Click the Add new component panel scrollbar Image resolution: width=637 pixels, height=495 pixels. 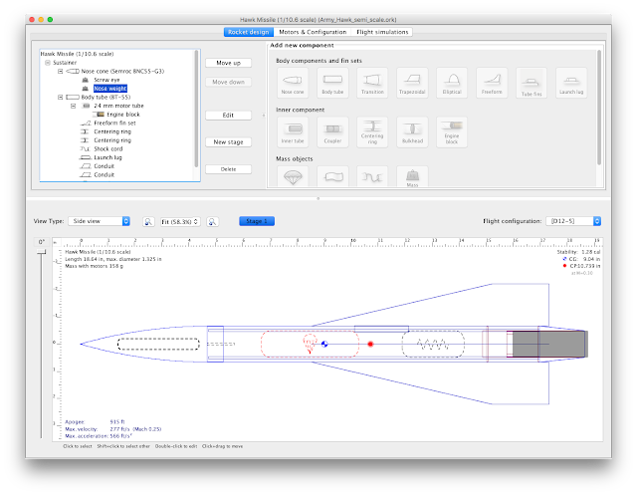599,108
